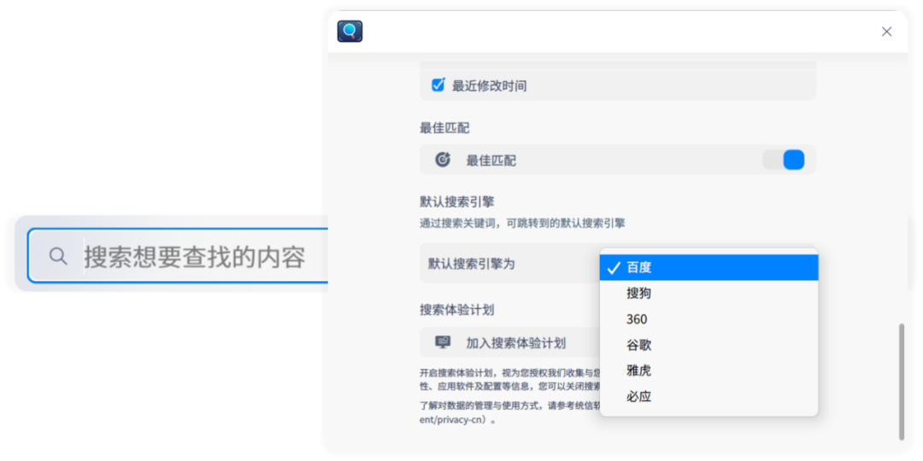Viewport: 923px width, 461px height.
Task: Select 百度 in the search engine list
Action: pos(708,267)
